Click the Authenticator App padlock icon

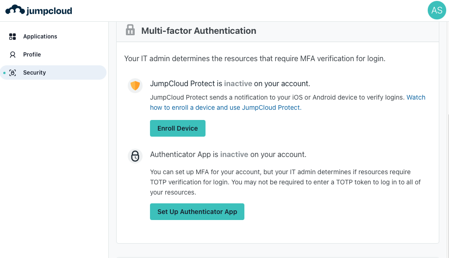(135, 156)
